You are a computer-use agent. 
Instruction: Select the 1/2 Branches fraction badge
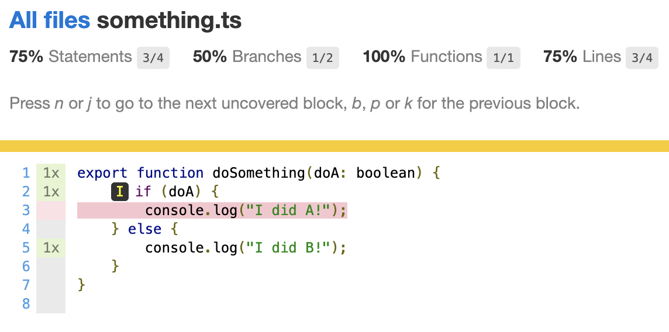click(323, 58)
